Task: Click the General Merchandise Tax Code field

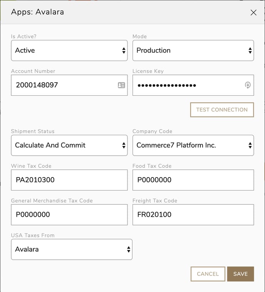Action: pos(69,214)
